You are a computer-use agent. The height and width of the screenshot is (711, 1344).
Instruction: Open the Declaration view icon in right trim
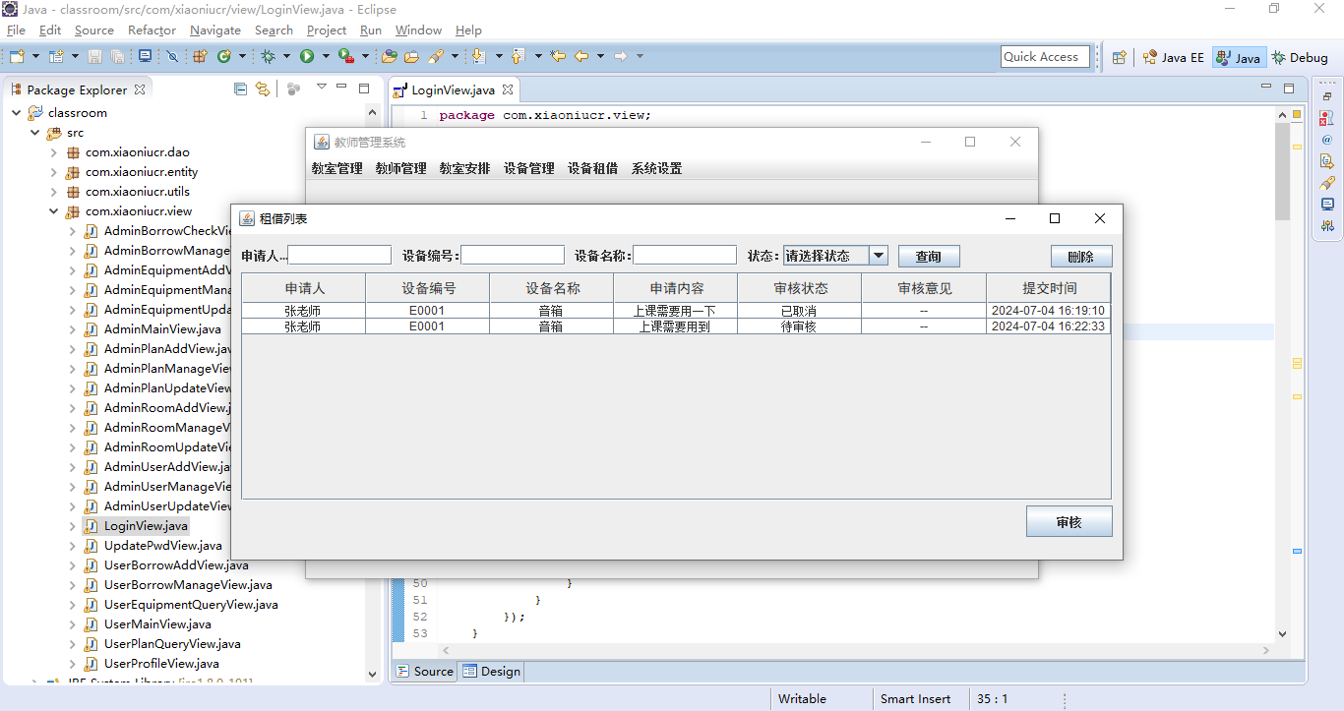pyautogui.click(x=1328, y=161)
